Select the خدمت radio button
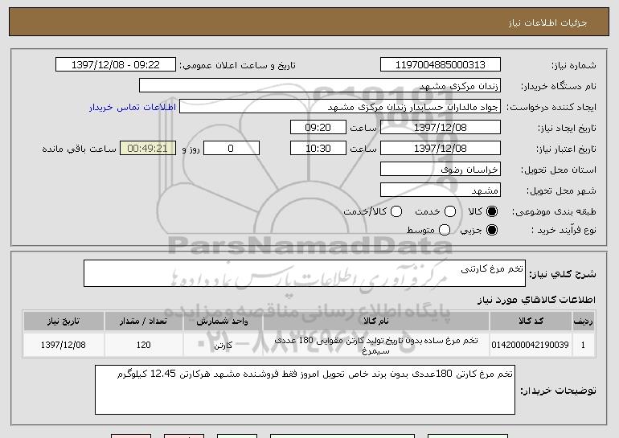The image size is (619, 438). (x=450, y=211)
